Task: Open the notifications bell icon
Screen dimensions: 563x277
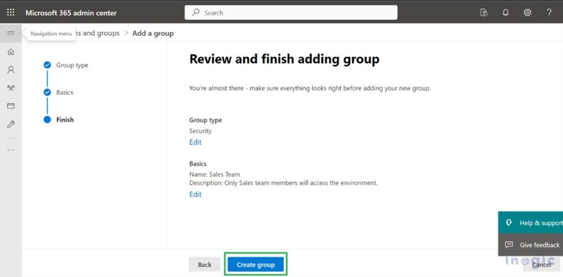Action: (506, 13)
